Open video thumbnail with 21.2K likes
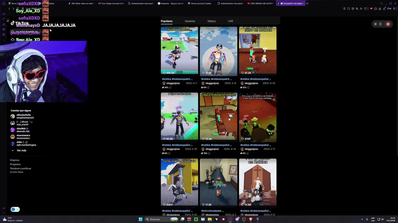Image resolution: width=398 pixels, height=223 pixels. [x=258, y=50]
